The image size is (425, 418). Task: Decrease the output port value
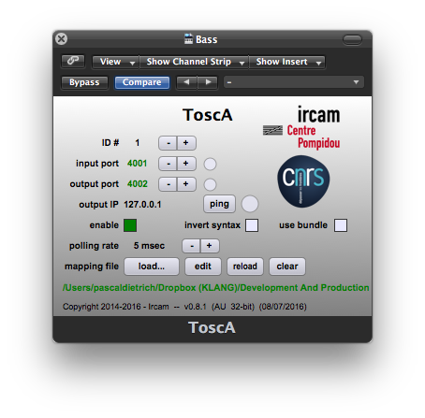[x=169, y=184]
